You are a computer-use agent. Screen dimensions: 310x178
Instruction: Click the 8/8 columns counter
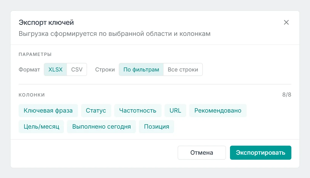[x=287, y=95]
